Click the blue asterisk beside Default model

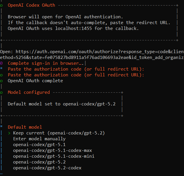tap(1, 127)
